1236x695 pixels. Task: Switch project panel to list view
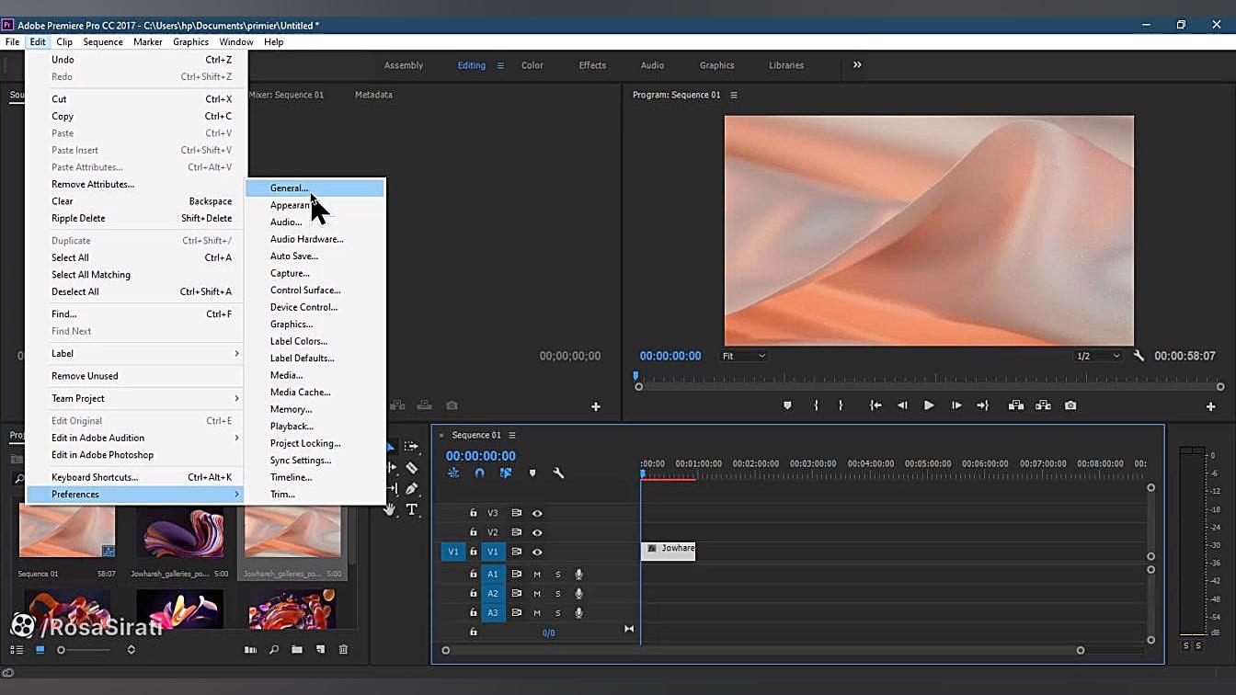pyautogui.click(x=17, y=650)
